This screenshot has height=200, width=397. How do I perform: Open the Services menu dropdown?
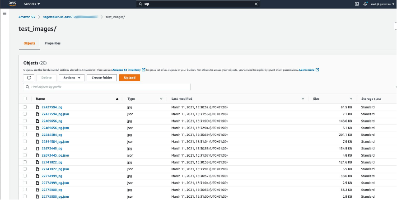pyautogui.click(x=32, y=4)
